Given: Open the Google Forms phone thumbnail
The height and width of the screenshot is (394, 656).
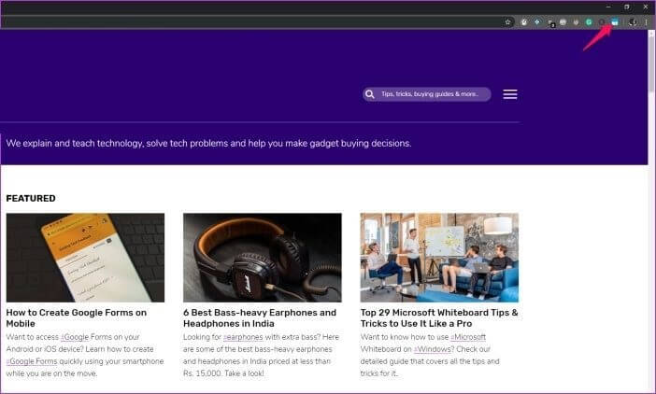Looking at the screenshot, I should click(85, 258).
